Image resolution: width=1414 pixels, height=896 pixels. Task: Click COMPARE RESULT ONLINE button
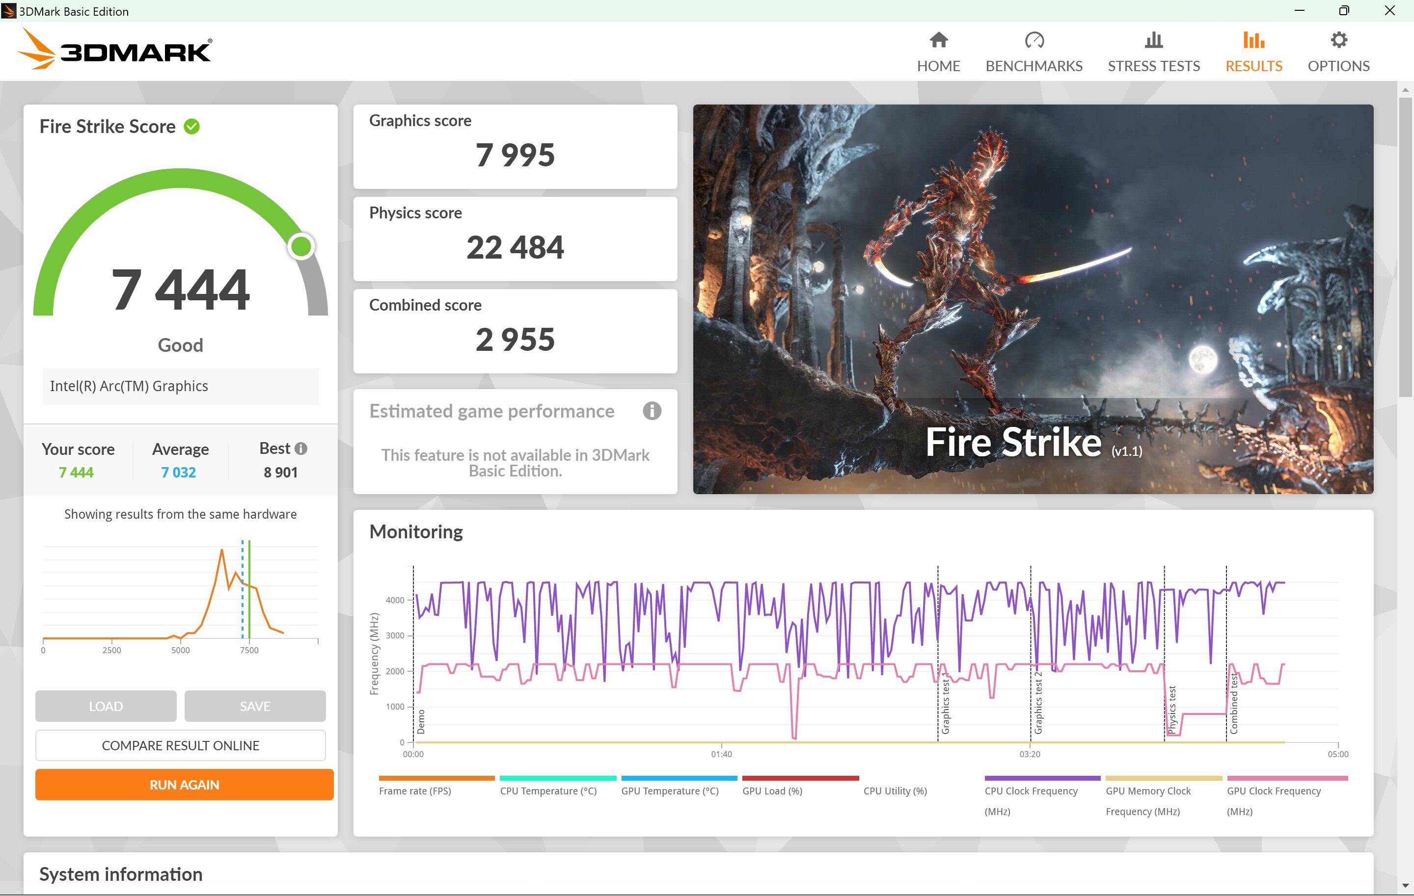tap(180, 745)
